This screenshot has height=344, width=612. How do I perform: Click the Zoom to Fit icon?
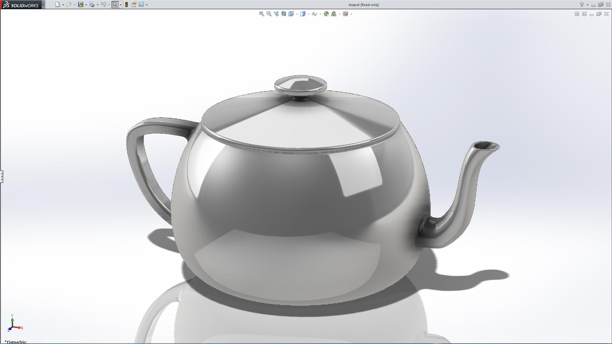(261, 14)
